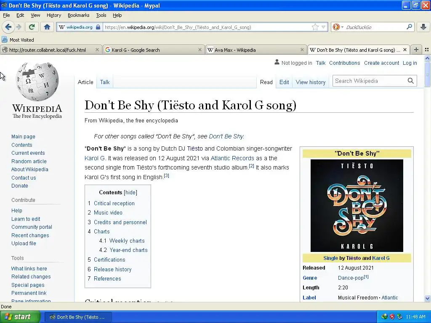Open the History menu

[x=54, y=15]
